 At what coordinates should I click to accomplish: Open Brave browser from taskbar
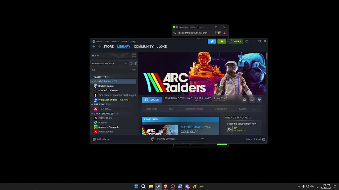pos(166,187)
